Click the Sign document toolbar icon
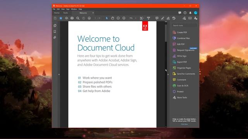The width and height of the screenshot is (248, 139). coord(168,18)
